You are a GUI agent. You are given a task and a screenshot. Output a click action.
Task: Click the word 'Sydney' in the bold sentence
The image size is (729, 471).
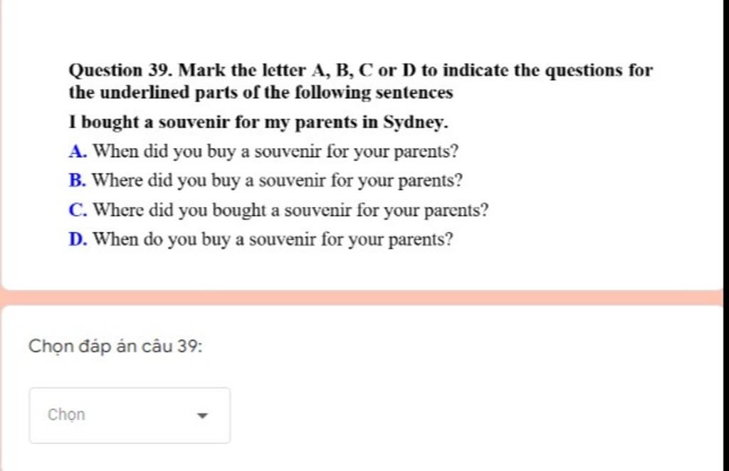(x=414, y=122)
